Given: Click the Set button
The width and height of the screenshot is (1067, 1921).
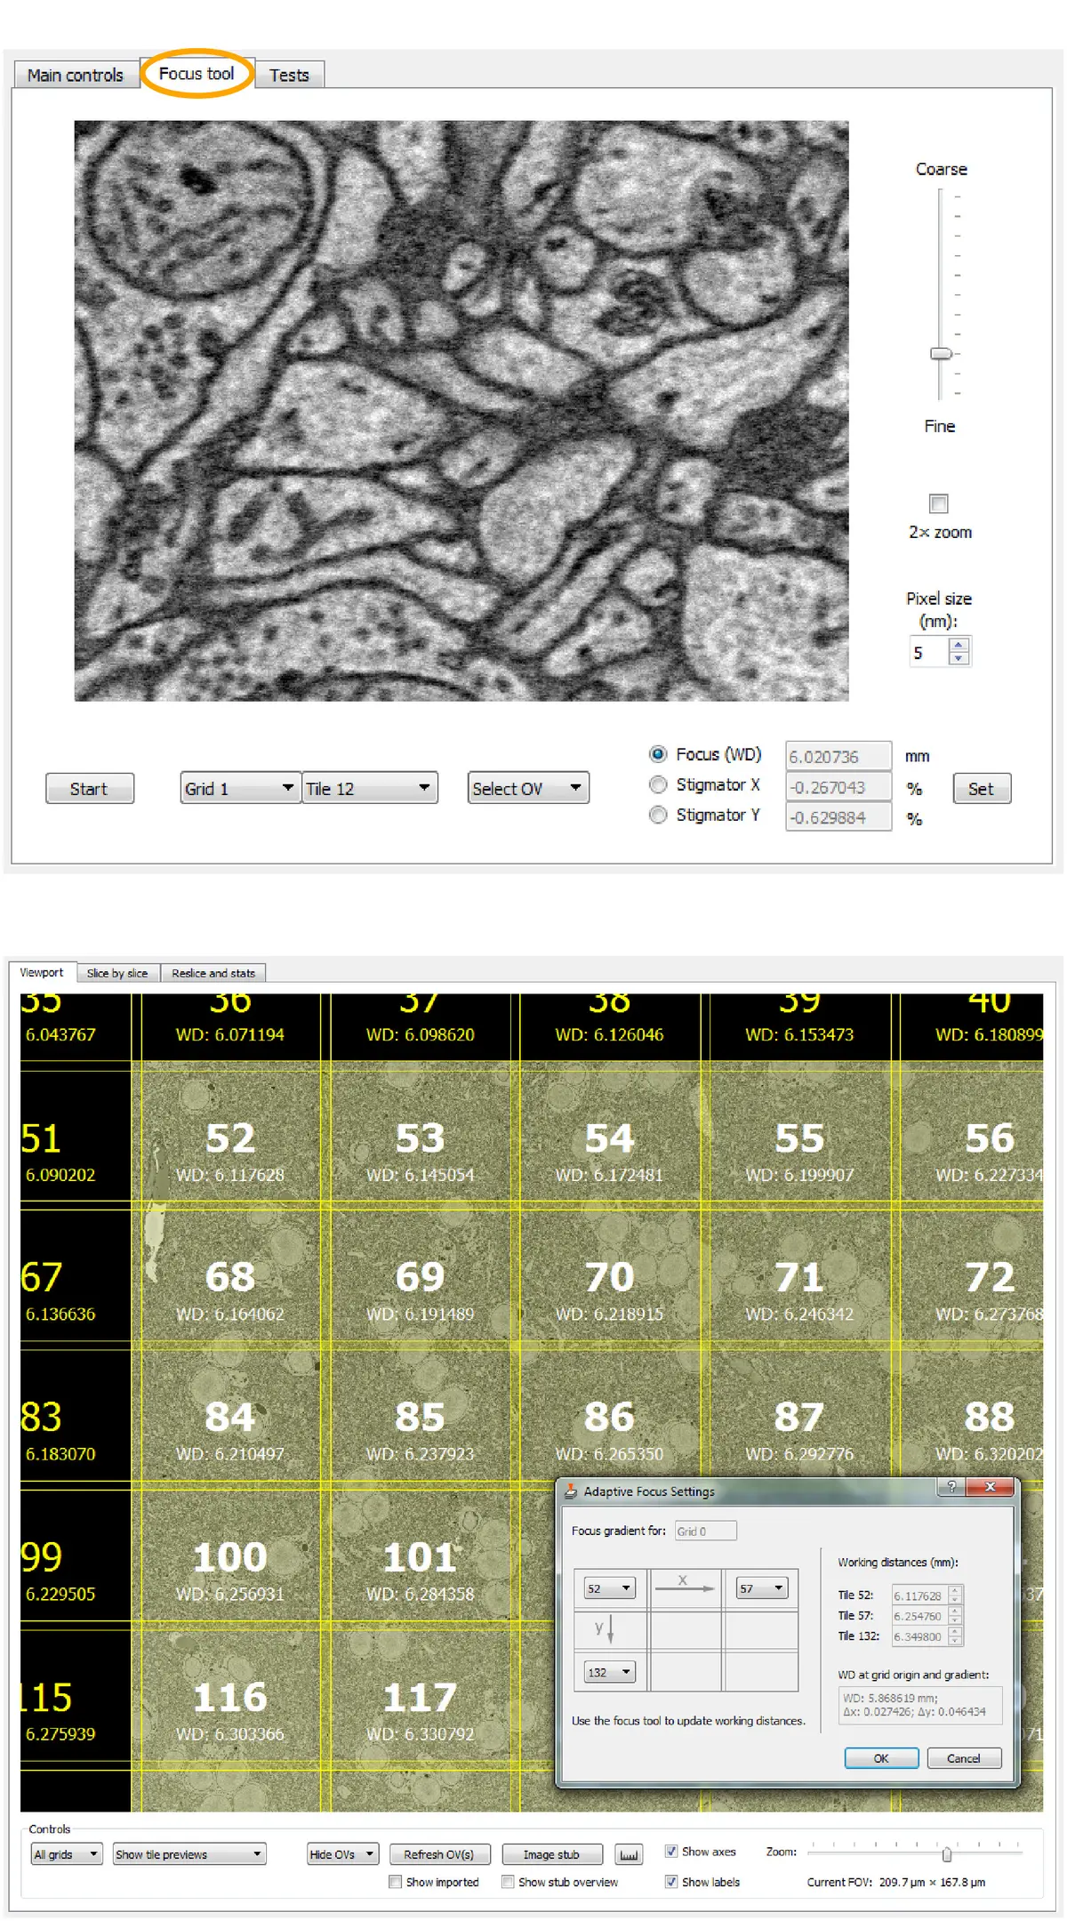Looking at the screenshot, I should point(982,789).
